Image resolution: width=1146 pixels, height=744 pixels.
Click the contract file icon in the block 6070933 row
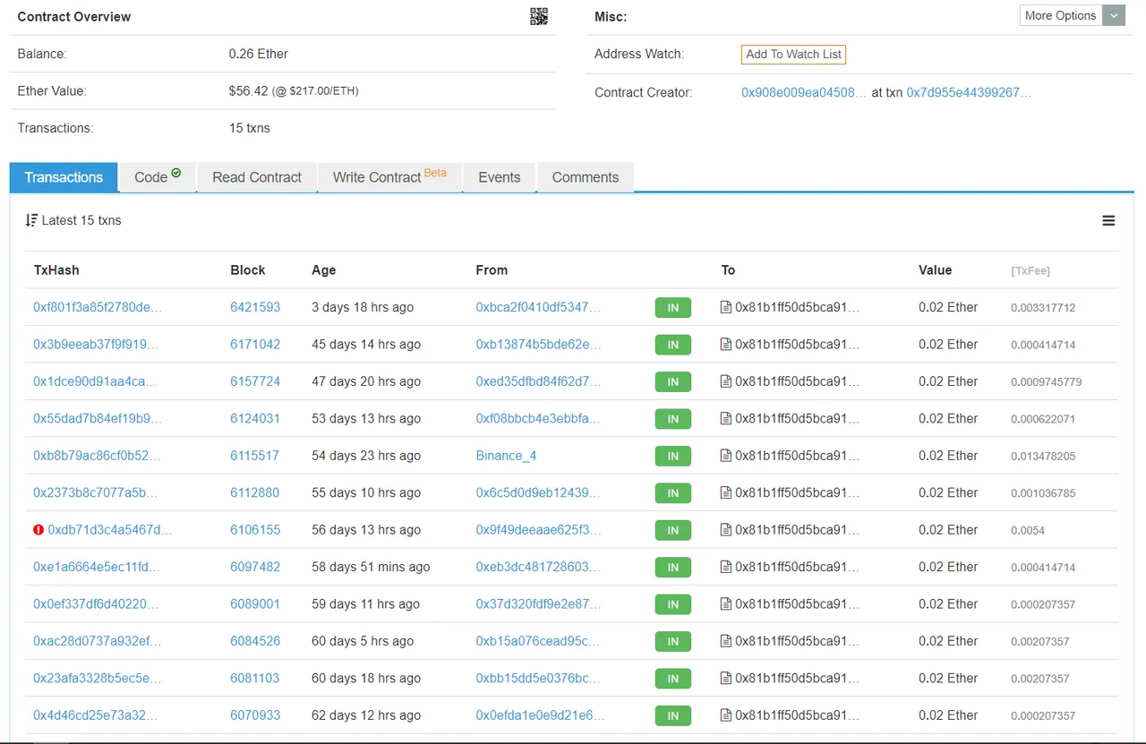tap(726, 715)
